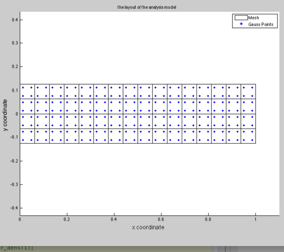
Task: Click the Mesh rectangle sample in legend
Action: (241, 17)
